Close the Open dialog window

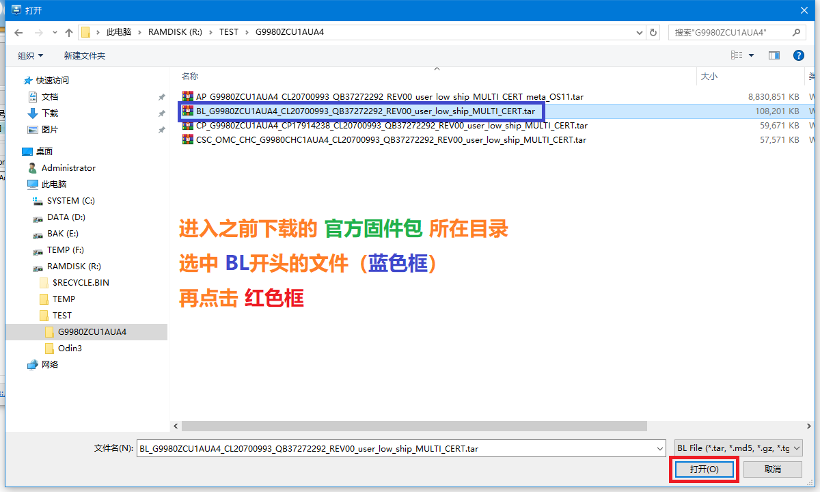point(804,10)
